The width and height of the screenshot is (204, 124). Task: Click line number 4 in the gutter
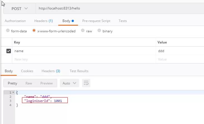[x=10, y=105]
